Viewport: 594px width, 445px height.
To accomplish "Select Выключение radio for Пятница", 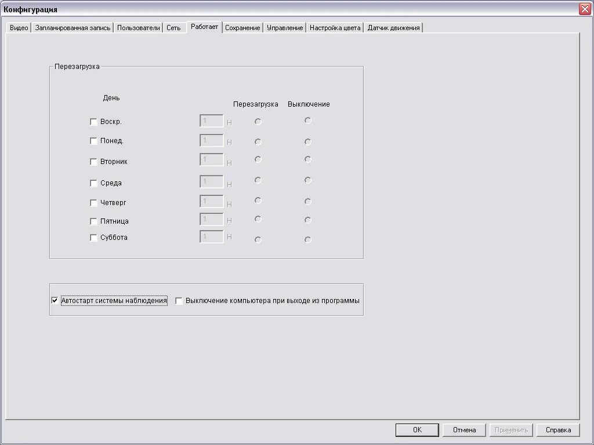I will 308,220.
